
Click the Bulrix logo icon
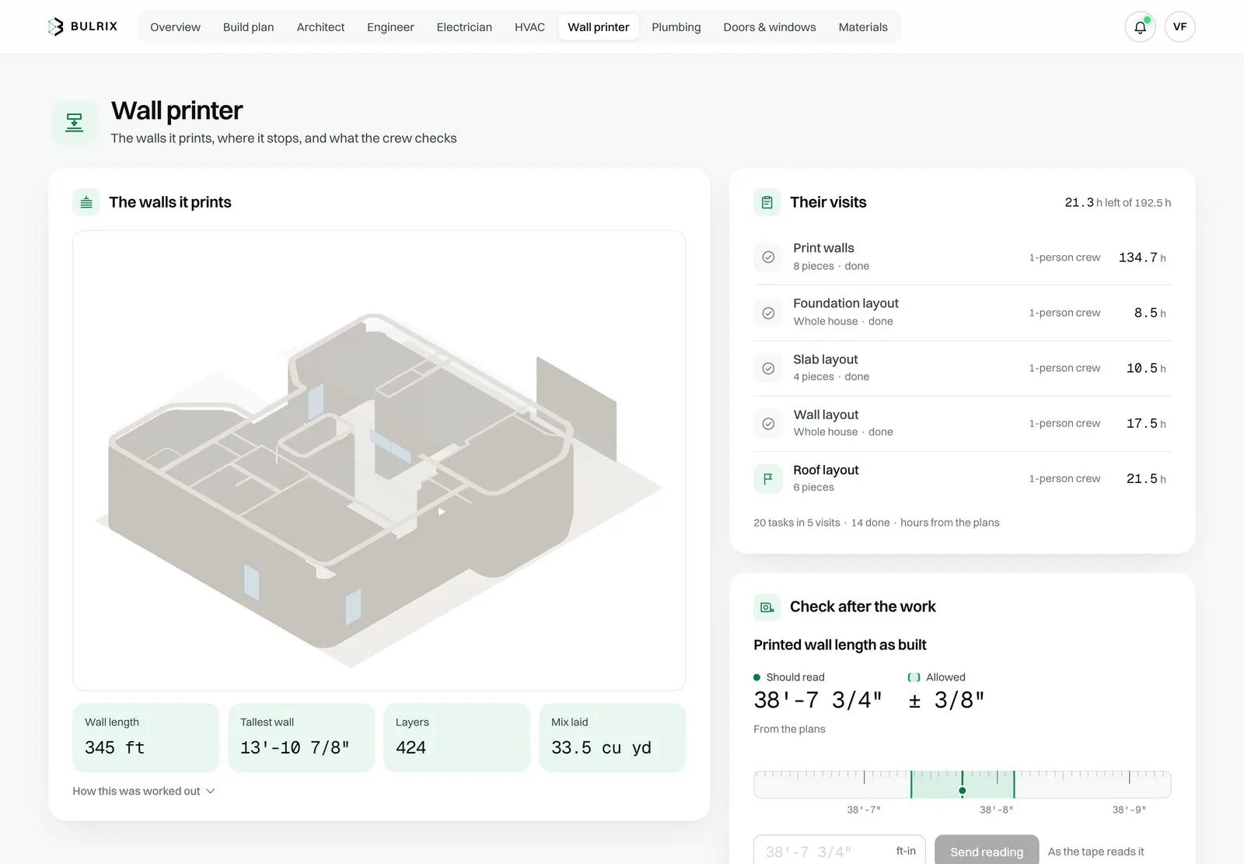[55, 26]
